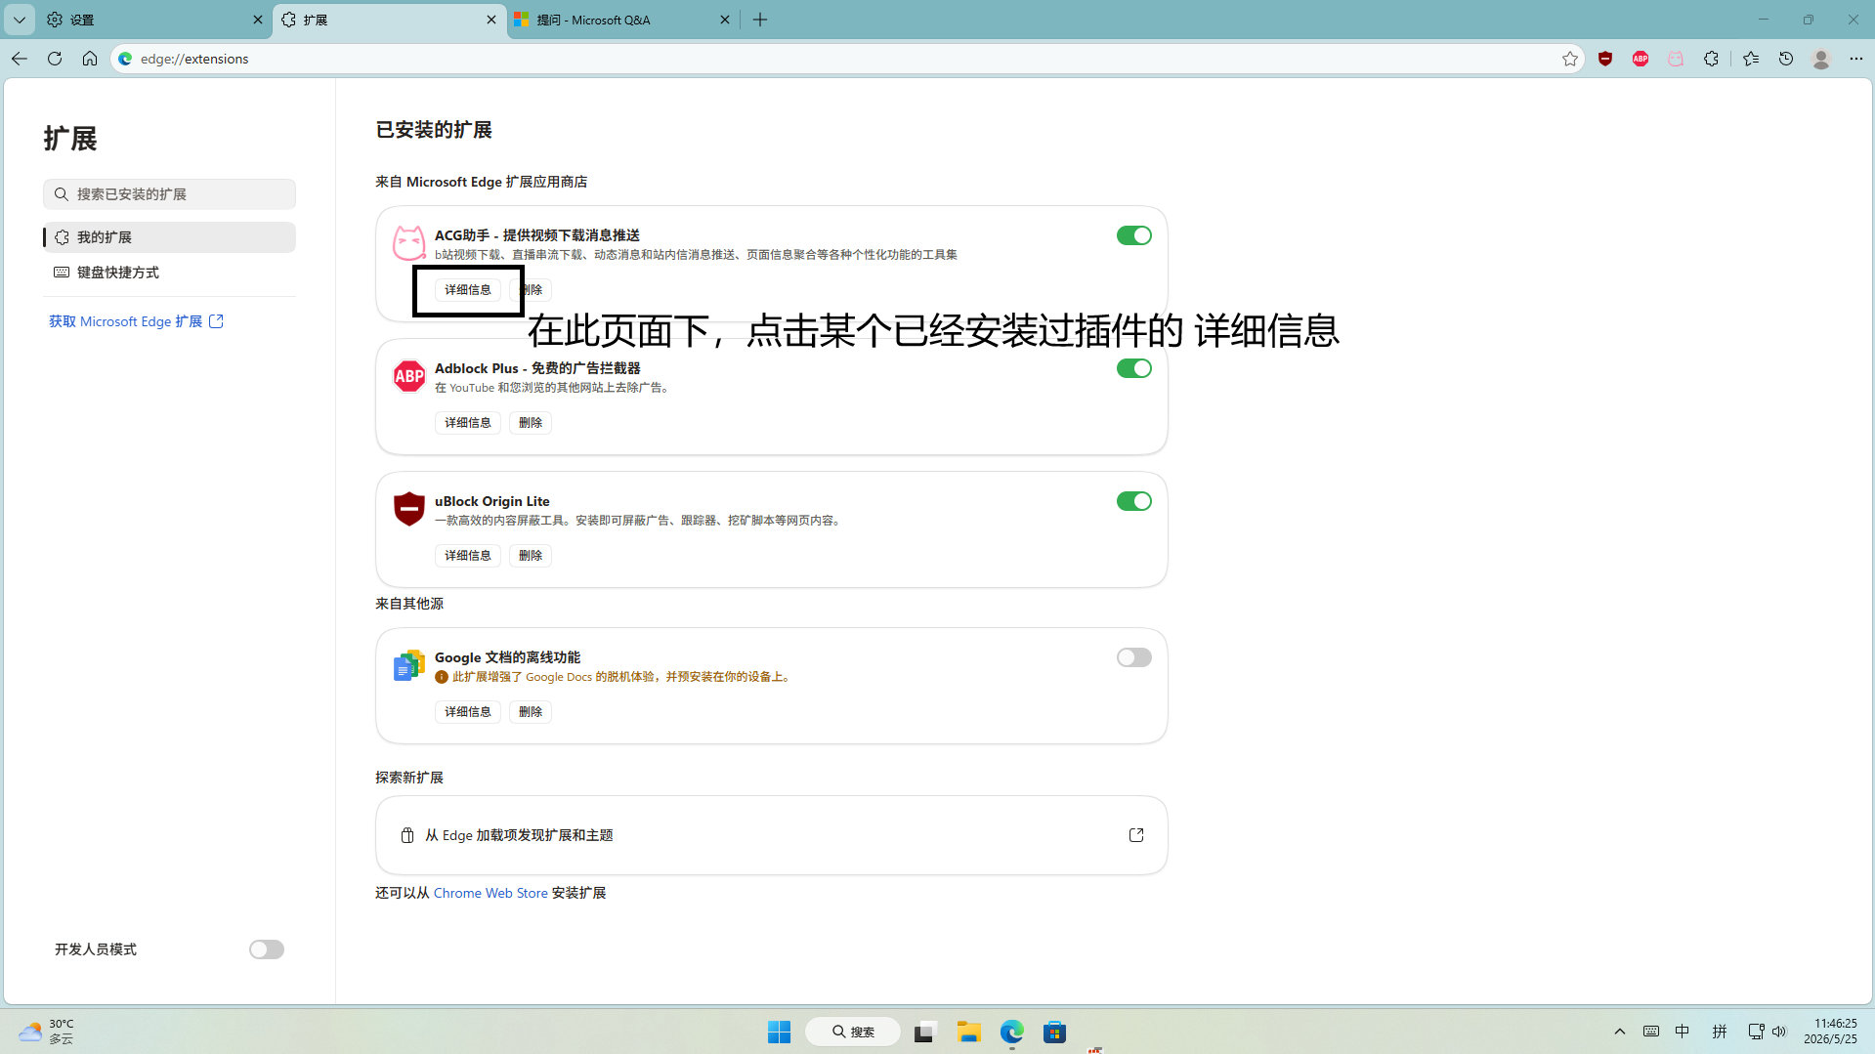Open the Extensions puzzle toolbar menu
This screenshot has width=1875, height=1054.
[1711, 59]
